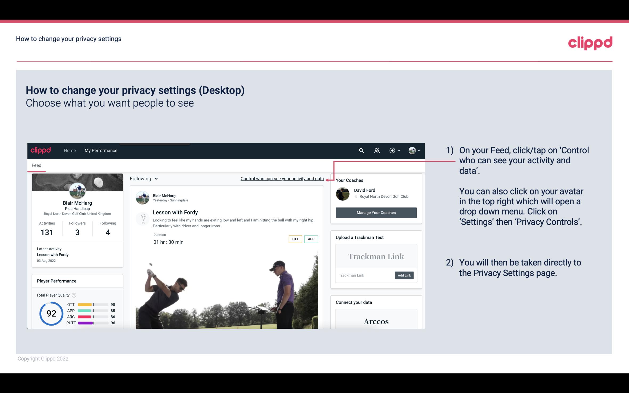Click the people/followers icon in navbar
The height and width of the screenshot is (393, 629).
click(x=376, y=150)
